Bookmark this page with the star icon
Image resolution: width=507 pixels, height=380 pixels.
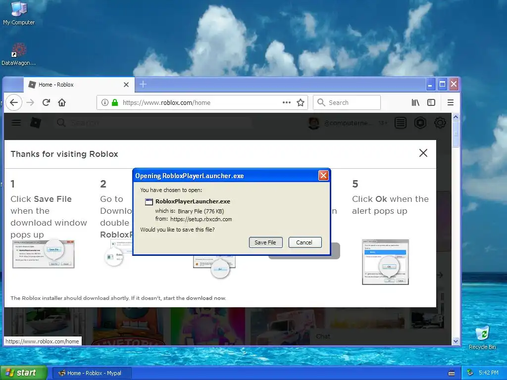(x=301, y=102)
